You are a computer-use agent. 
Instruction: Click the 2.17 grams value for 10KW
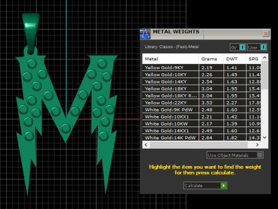207,124
